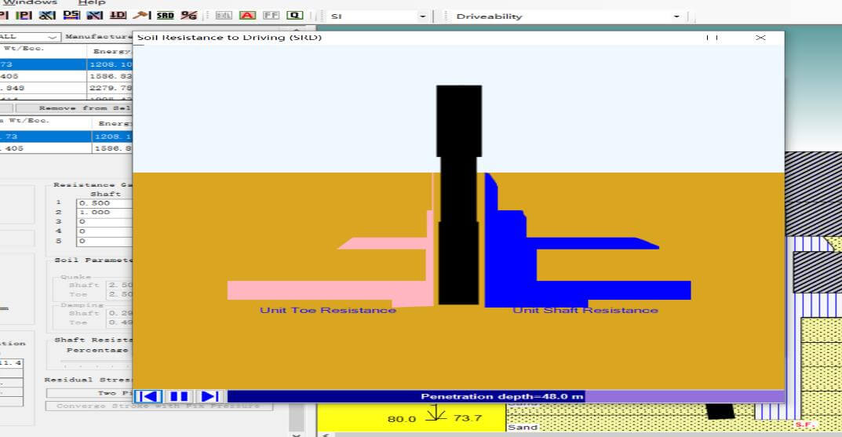Click the Damping Toe value field
Image resolution: width=842 pixels, height=437 pixels.
[x=119, y=322]
